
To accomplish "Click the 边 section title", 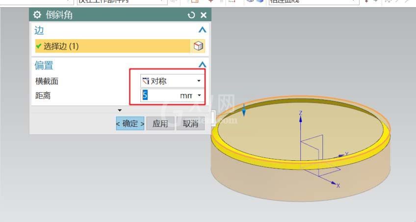I will (39, 30).
